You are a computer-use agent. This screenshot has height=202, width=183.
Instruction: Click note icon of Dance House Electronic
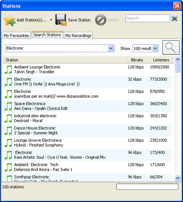(x=8, y=131)
